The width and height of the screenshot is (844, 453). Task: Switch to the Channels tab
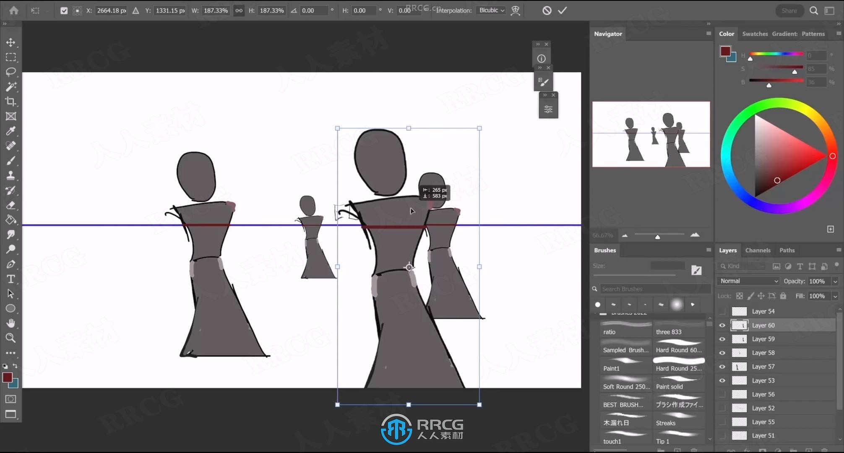tap(758, 250)
